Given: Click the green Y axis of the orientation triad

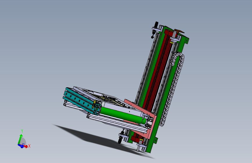Looking at the screenshot, I should (x=20, y=139).
